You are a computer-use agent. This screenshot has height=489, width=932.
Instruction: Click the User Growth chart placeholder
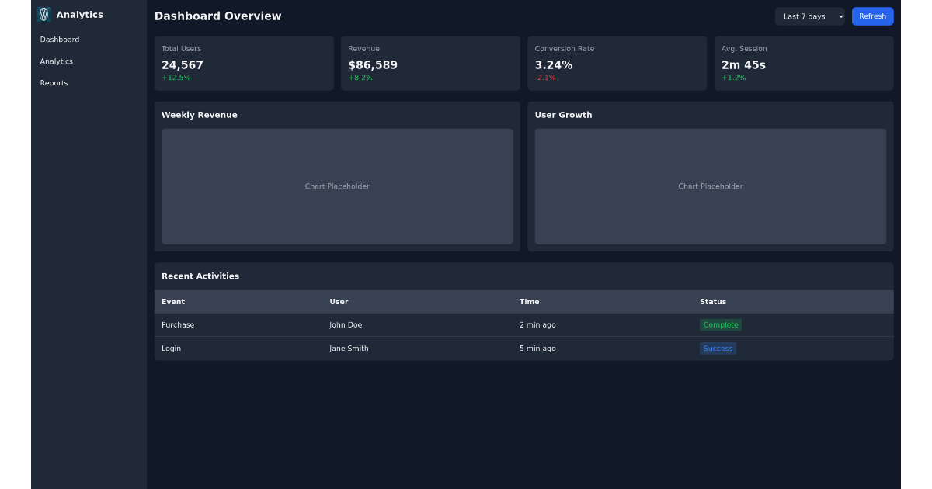(x=710, y=186)
